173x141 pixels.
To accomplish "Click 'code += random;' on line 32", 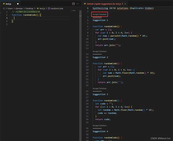I will point(107,113).
